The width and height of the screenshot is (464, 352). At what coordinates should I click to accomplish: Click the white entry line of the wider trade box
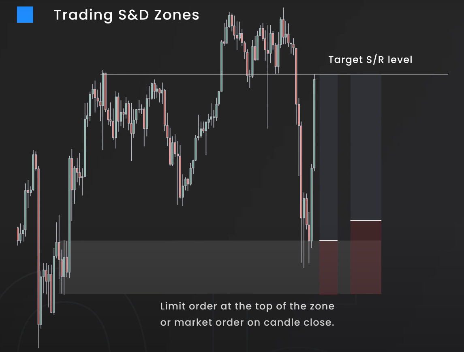pos(366,220)
